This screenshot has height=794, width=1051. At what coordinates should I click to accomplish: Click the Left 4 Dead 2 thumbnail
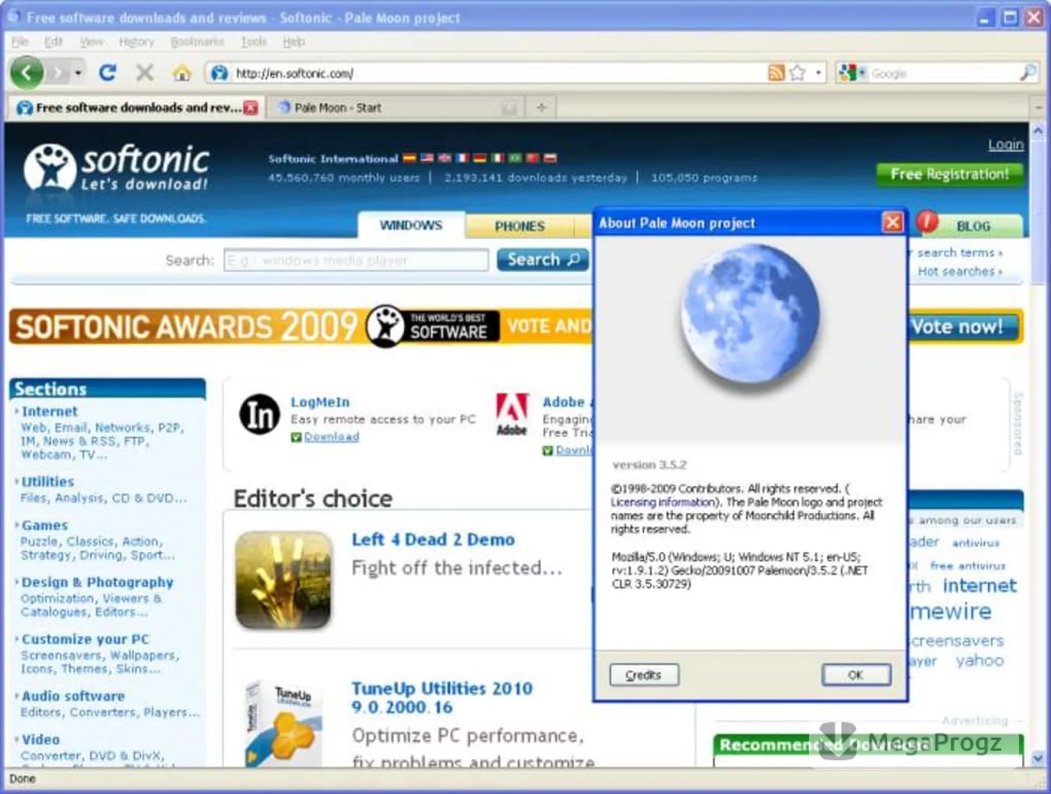pos(283,580)
